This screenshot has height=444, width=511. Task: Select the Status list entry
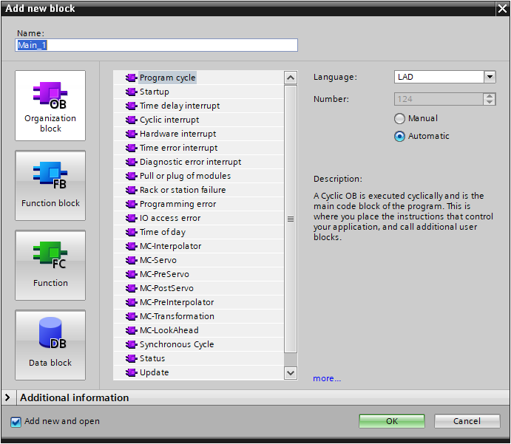tap(198, 358)
